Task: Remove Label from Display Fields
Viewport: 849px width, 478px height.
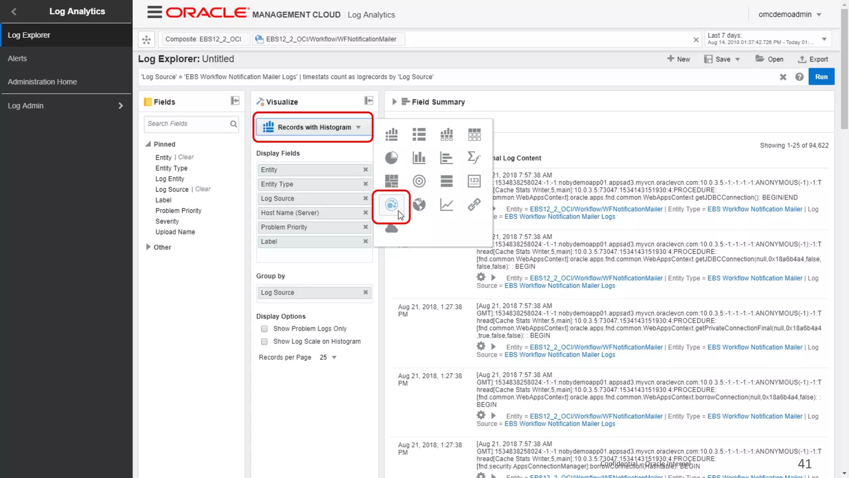Action: tap(366, 241)
